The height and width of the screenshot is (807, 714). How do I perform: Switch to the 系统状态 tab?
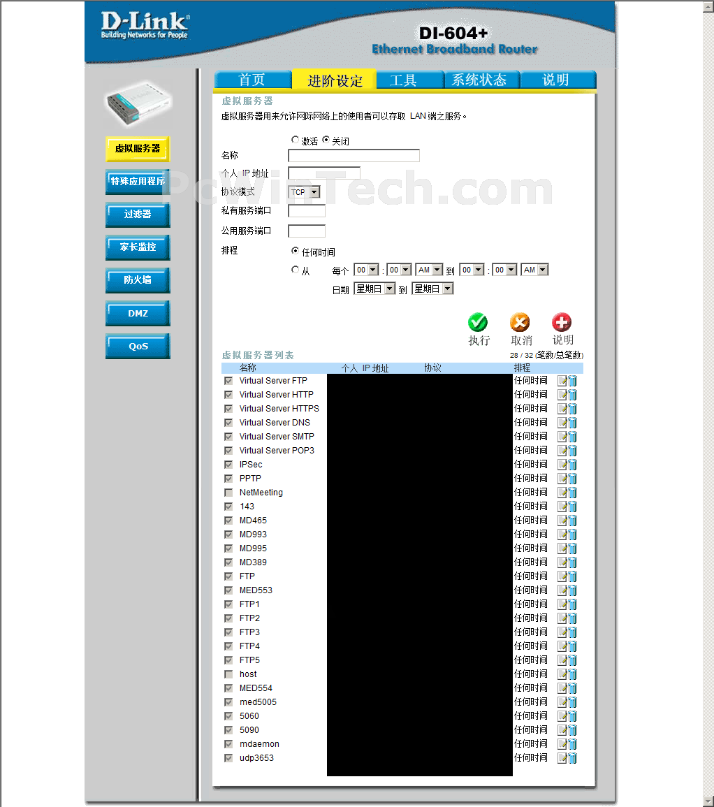pyautogui.click(x=482, y=80)
